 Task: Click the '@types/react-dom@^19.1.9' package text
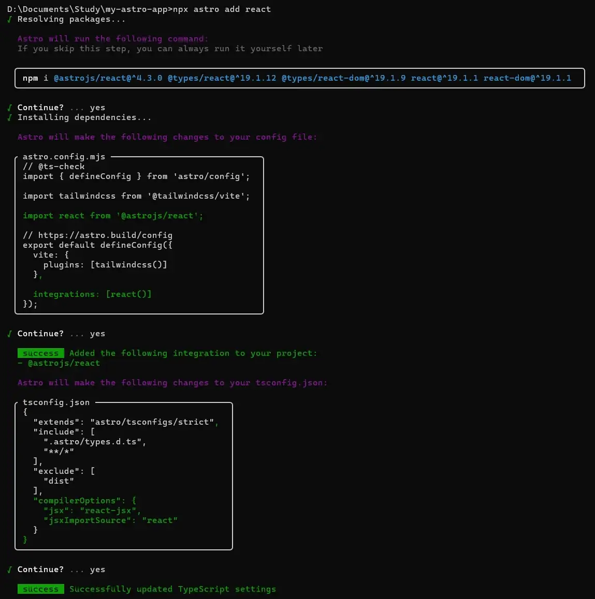(x=343, y=78)
